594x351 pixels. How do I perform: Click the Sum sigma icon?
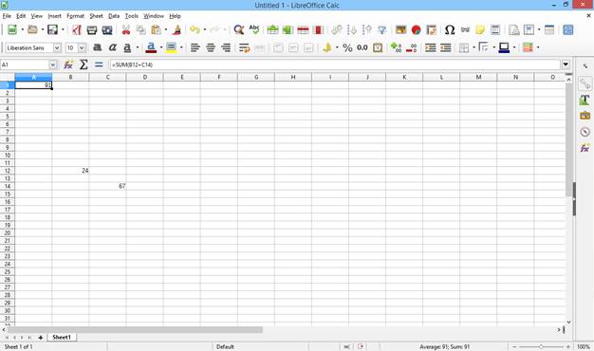pos(84,65)
